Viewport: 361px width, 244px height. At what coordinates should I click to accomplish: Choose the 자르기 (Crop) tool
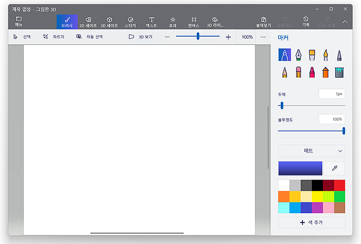pos(53,37)
